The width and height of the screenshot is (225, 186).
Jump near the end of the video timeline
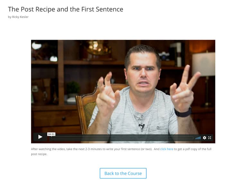[191, 138]
